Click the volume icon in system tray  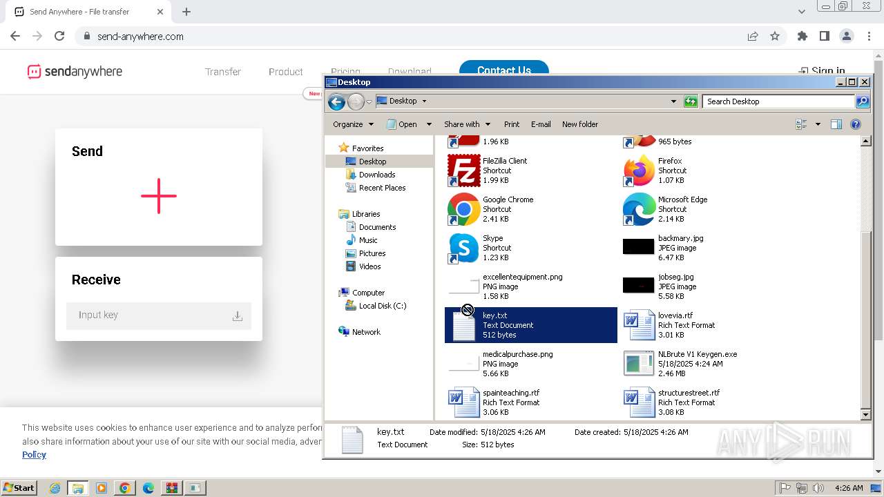pyautogui.click(x=818, y=488)
